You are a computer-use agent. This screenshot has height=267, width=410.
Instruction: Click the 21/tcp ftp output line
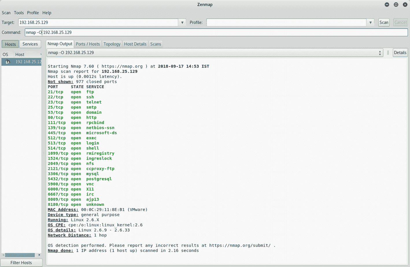pyautogui.click(x=71, y=92)
